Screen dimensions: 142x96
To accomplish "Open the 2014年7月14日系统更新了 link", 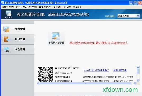I will pos(96,70).
